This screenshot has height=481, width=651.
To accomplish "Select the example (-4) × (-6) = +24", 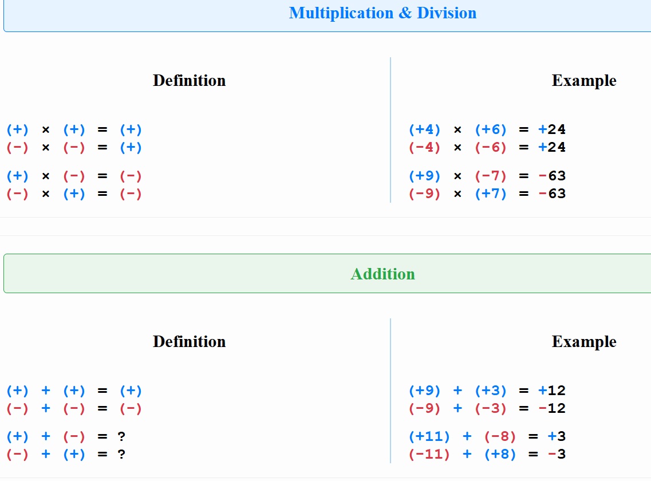I will (x=487, y=148).
